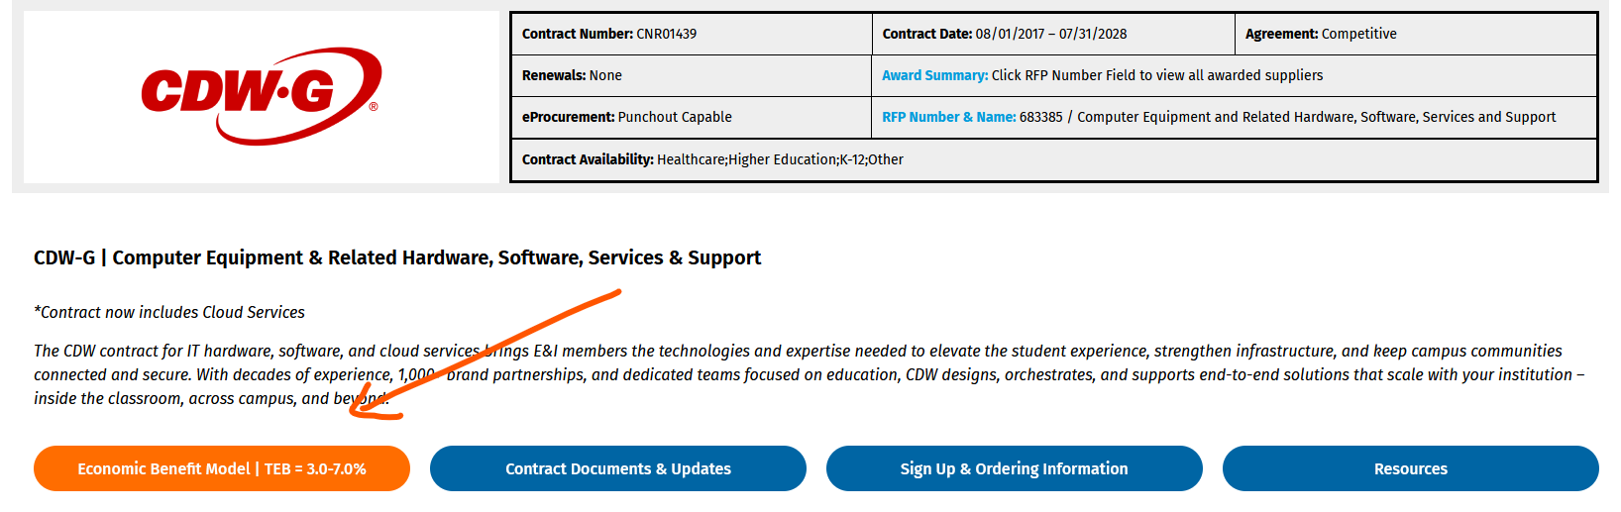Image resolution: width=1621 pixels, height=512 pixels.
Task: Select the contract number CNR01439 text
Action: pyautogui.click(x=667, y=34)
